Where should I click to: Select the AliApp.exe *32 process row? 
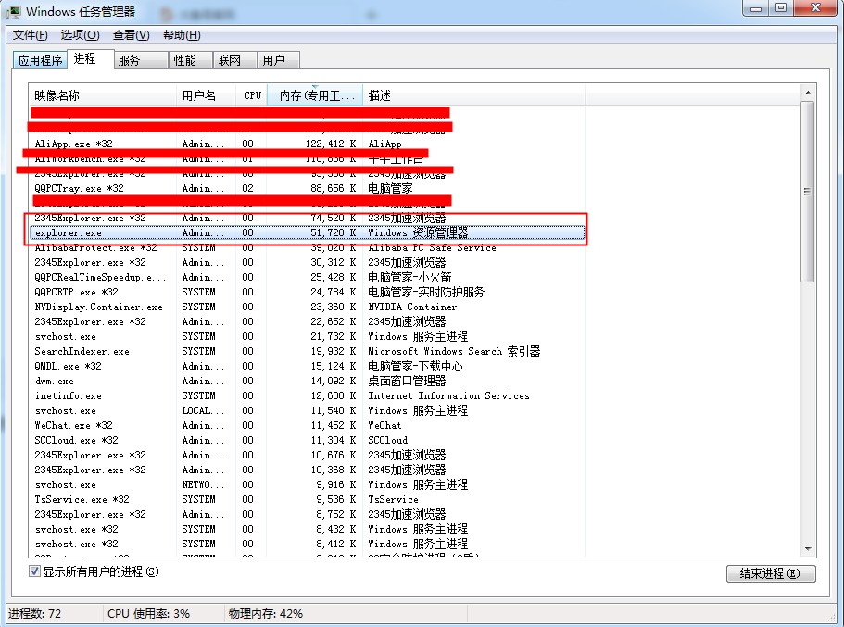(307, 144)
